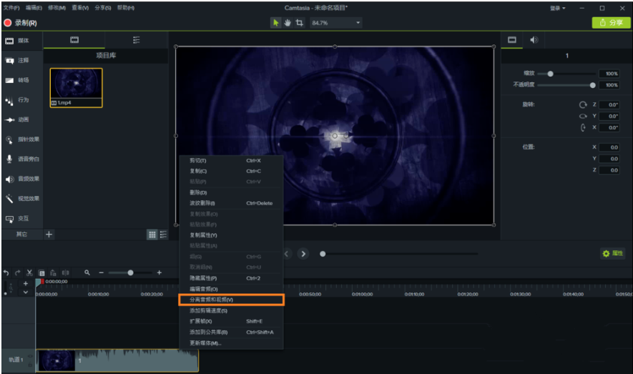The image size is (633, 374).
Task: Switch media bin to list view
Action: pos(163,235)
